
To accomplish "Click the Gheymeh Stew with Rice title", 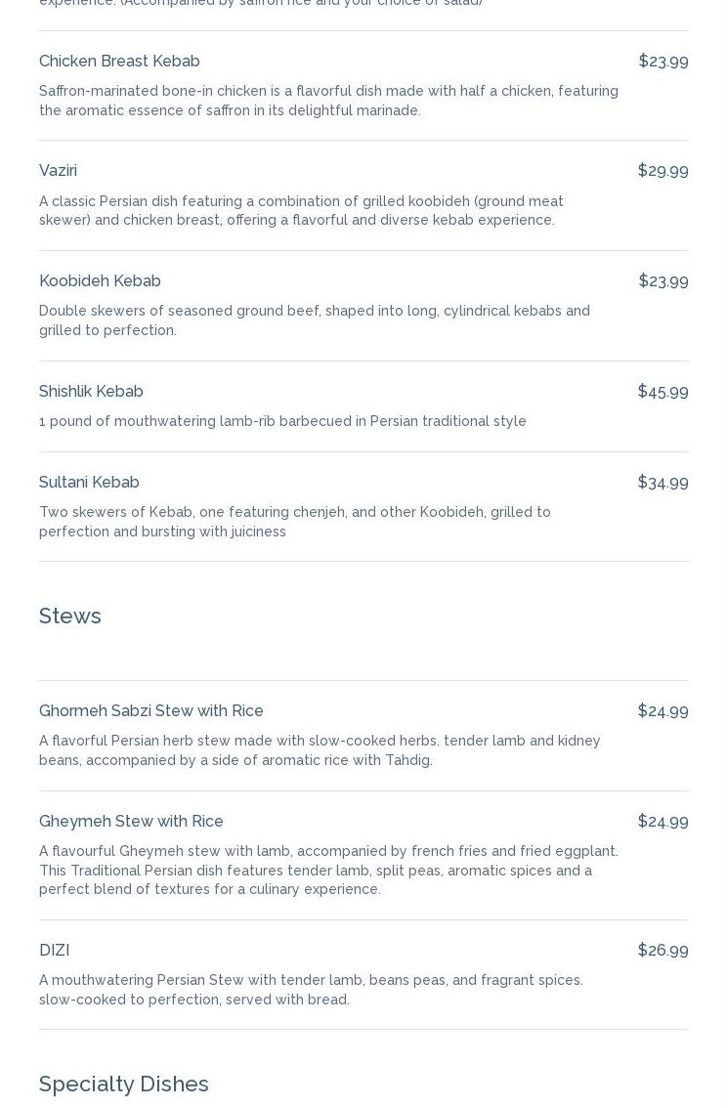I will point(131,822).
